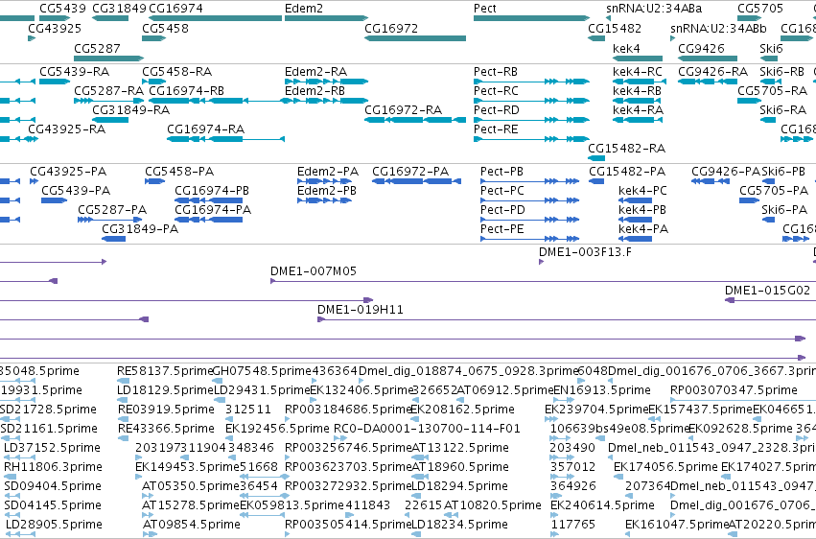Select transcript CG16974-RA
Image resolution: width=816 pixels, height=539 pixels.
(x=226, y=139)
